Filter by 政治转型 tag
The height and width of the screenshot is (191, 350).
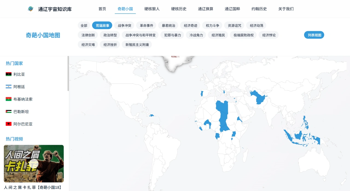coord(110,35)
